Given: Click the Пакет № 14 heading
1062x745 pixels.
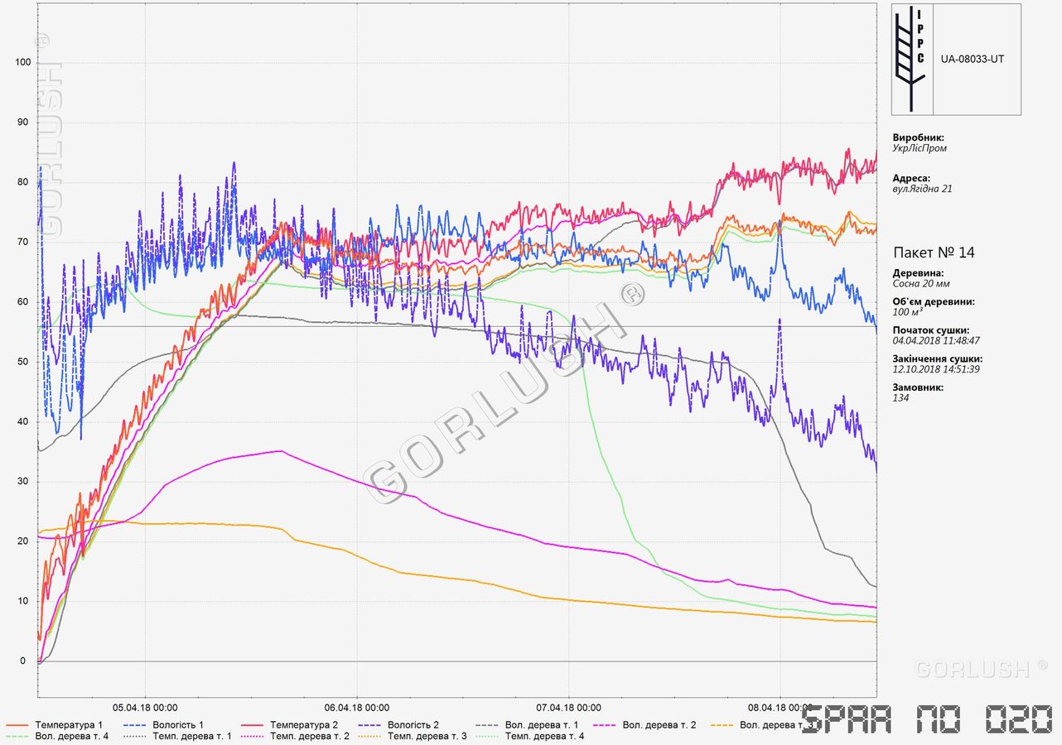Looking at the screenshot, I should pos(934,252).
